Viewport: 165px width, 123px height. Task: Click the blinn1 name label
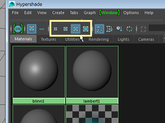tap(39, 101)
